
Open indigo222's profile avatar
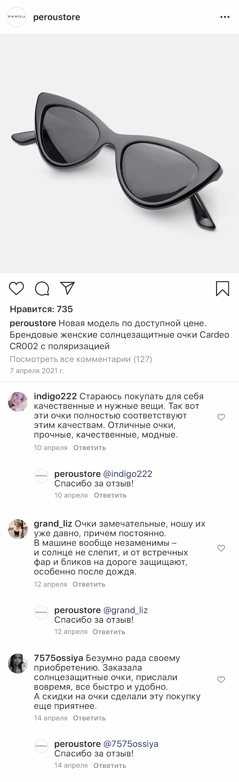(18, 402)
